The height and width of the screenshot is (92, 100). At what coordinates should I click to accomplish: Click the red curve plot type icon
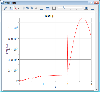[15, 8]
